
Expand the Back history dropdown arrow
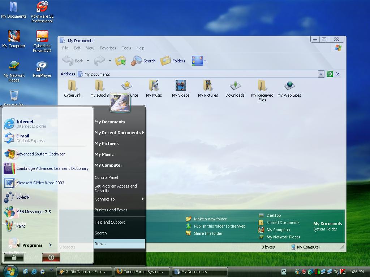click(x=88, y=61)
